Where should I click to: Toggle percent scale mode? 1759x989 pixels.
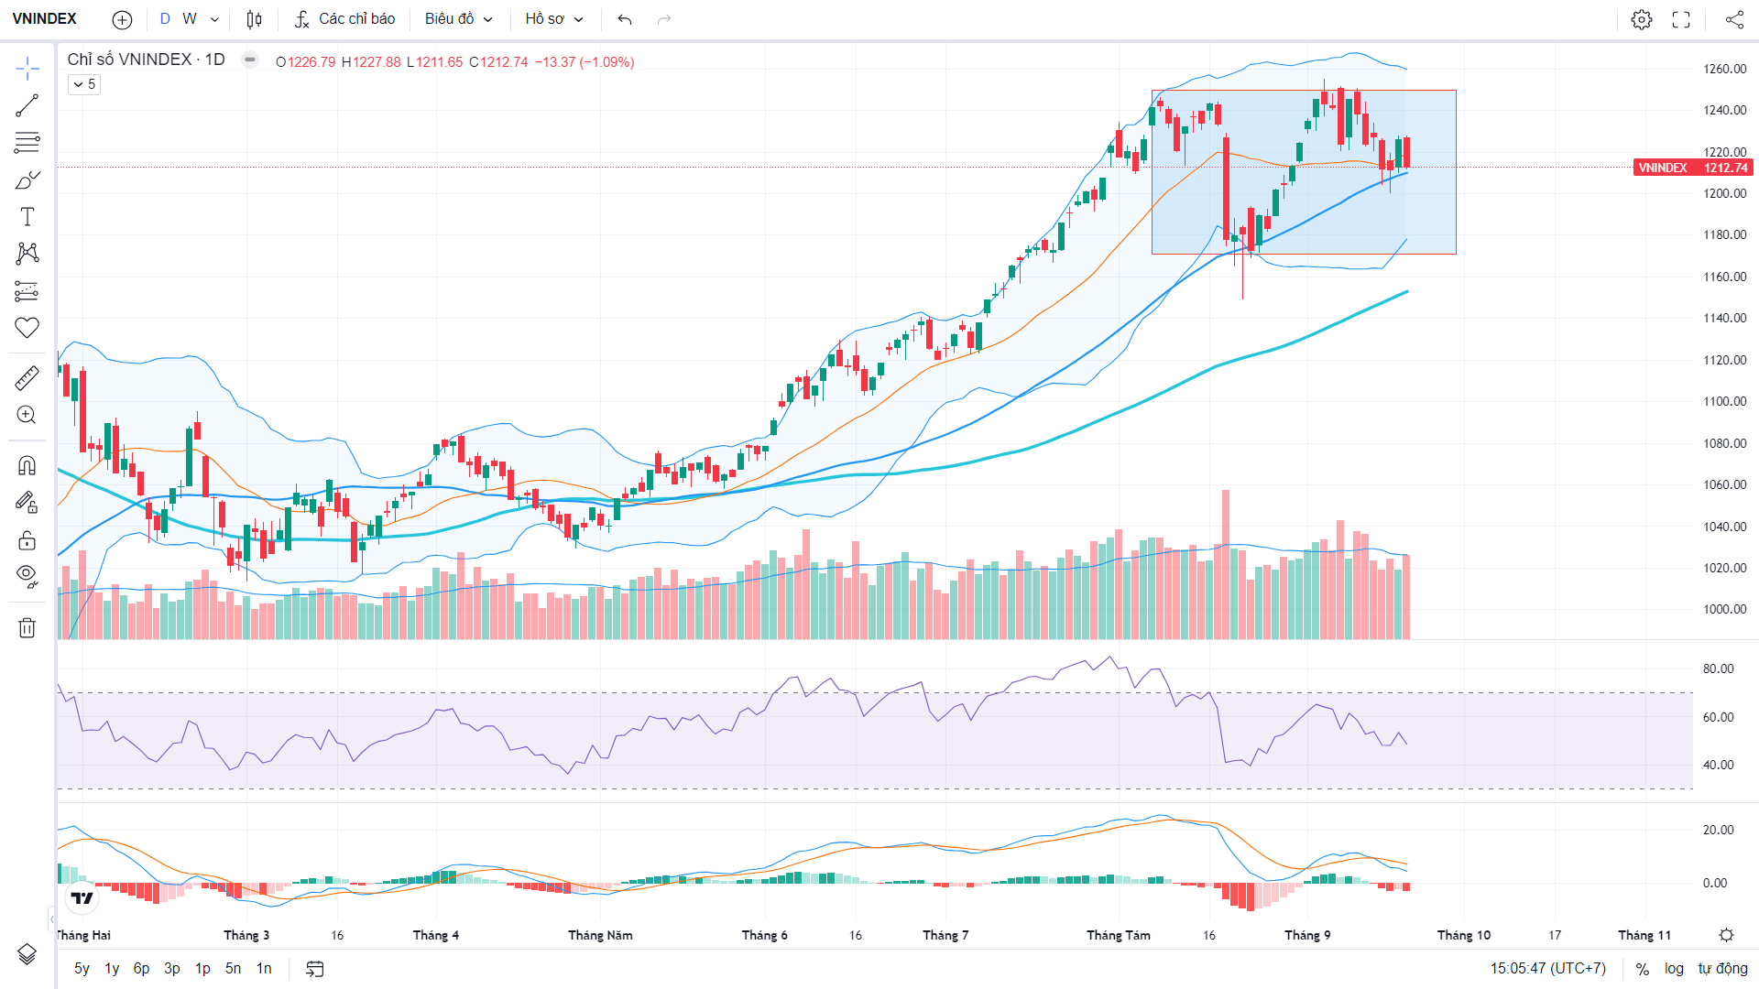pyautogui.click(x=1643, y=969)
